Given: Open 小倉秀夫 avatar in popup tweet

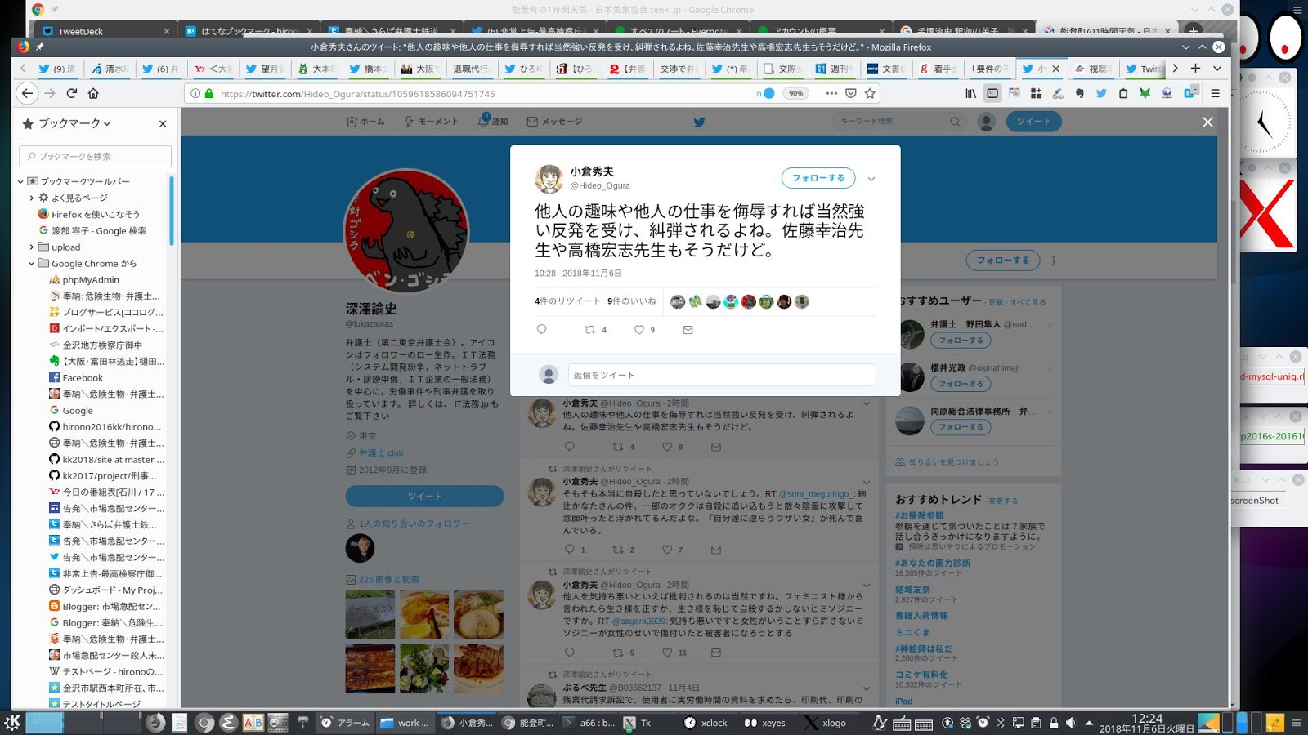Looking at the screenshot, I should (x=549, y=178).
